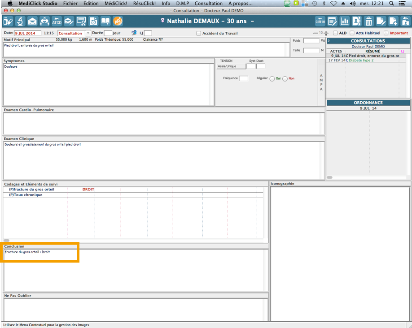The image size is (412, 328).
Task: Click the Wi-Fi icon in menu bar
Action: tap(333, 4)
